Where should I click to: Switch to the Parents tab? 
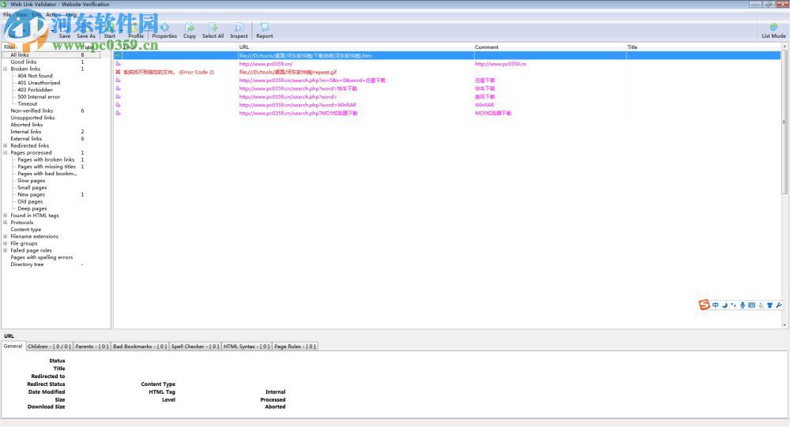tap(92, 346)
